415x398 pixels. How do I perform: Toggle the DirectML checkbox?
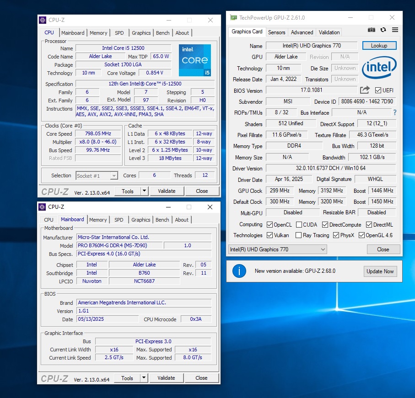369,225
